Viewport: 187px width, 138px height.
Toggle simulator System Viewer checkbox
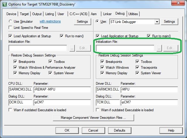click(x=50, y=73)
